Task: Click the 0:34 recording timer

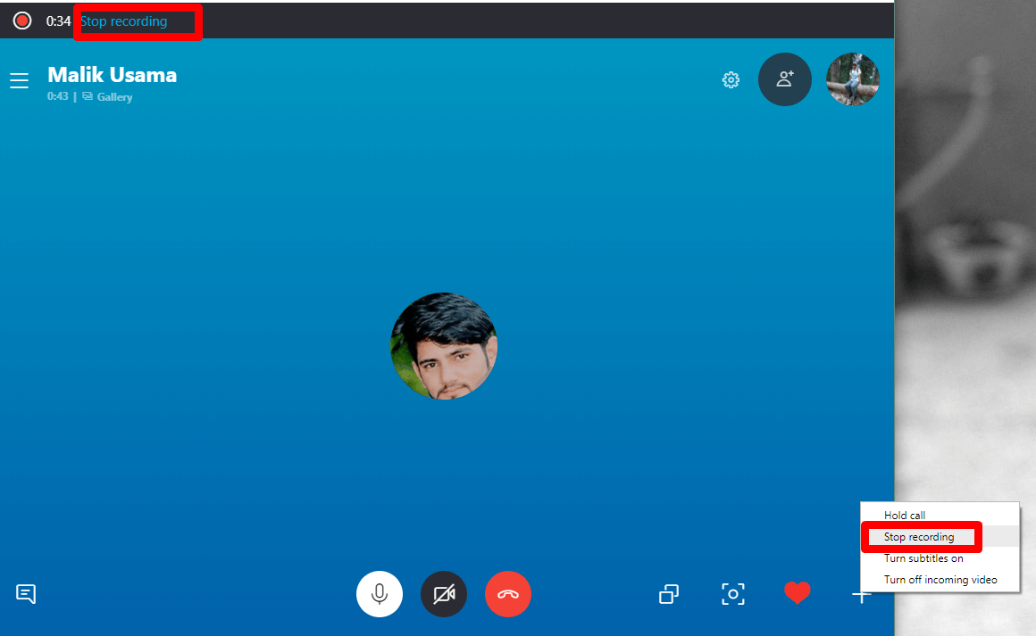Action: coord(58,21)
